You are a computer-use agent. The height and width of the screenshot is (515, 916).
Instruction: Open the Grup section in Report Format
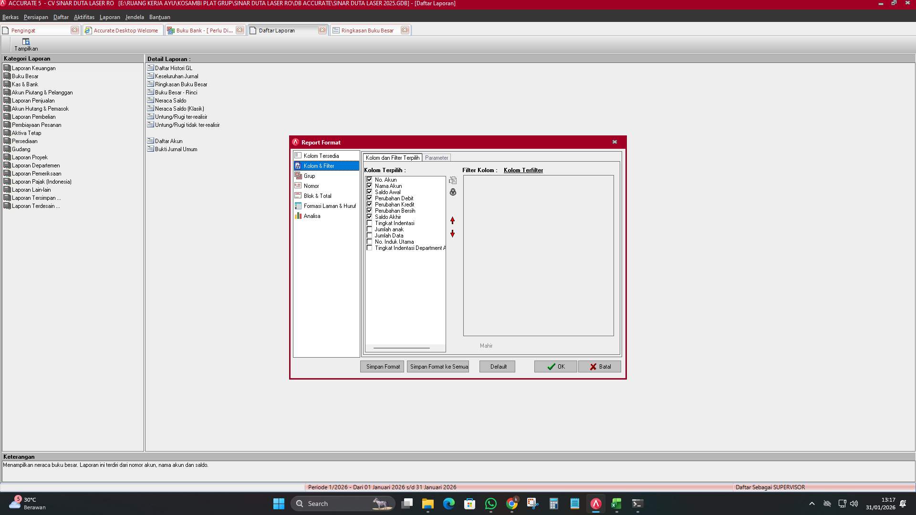[309, 175]
